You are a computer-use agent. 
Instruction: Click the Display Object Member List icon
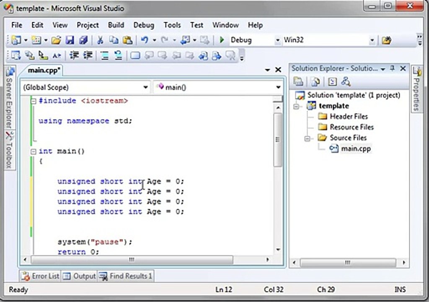point(16,56)
